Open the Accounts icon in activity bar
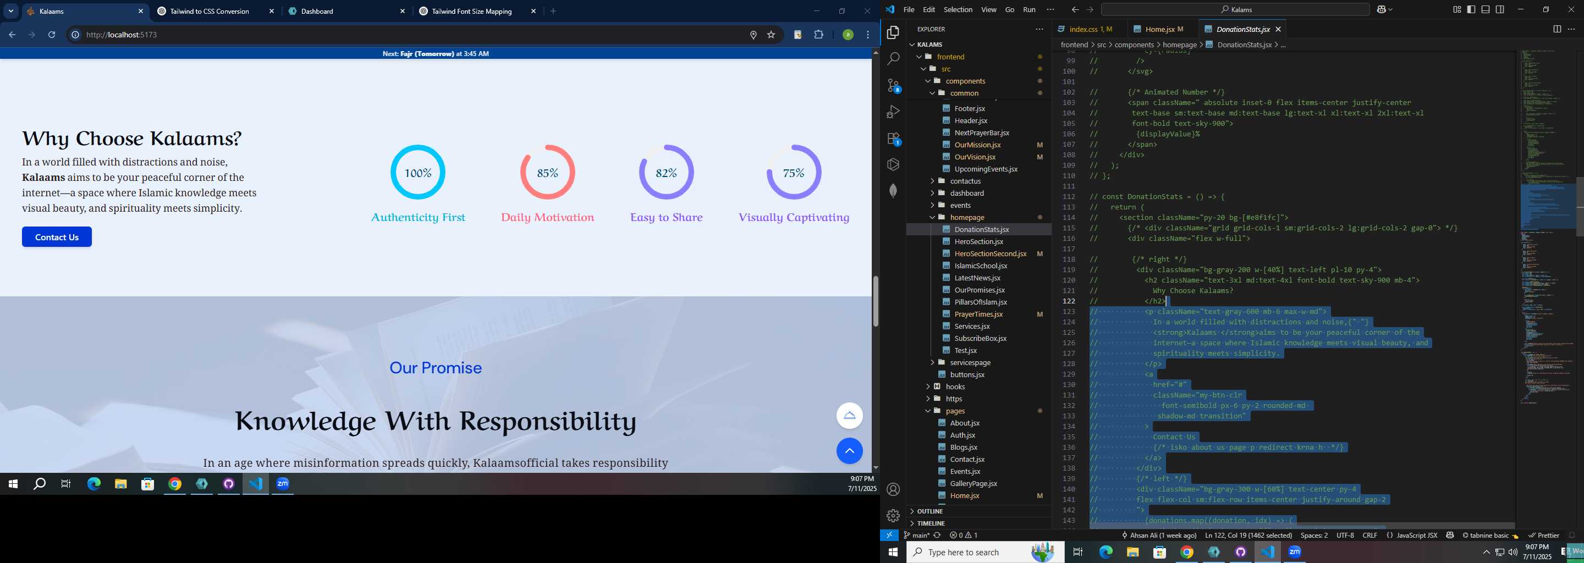The width and height of the screenshot is (1584, 563). (x=893, y=489)
